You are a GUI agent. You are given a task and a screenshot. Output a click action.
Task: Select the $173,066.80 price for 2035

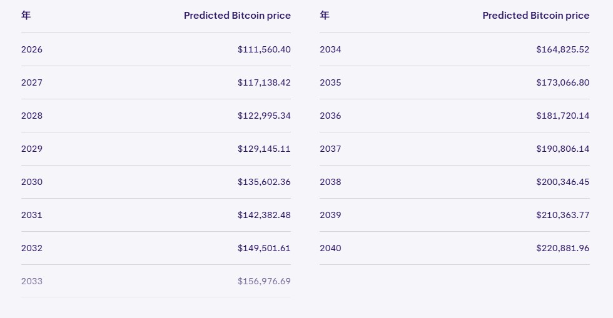tap(562, 82)
